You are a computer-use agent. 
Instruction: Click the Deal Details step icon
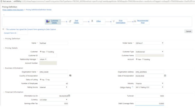point(70,21)
